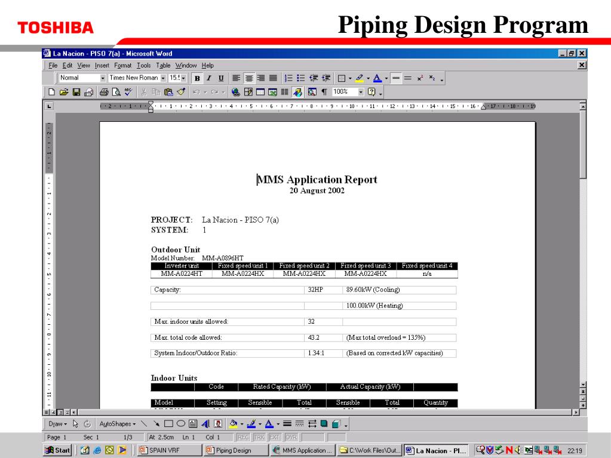Open the AutoShapes dropdown
Screen dimensions: 611x458
tap(117, 424)
